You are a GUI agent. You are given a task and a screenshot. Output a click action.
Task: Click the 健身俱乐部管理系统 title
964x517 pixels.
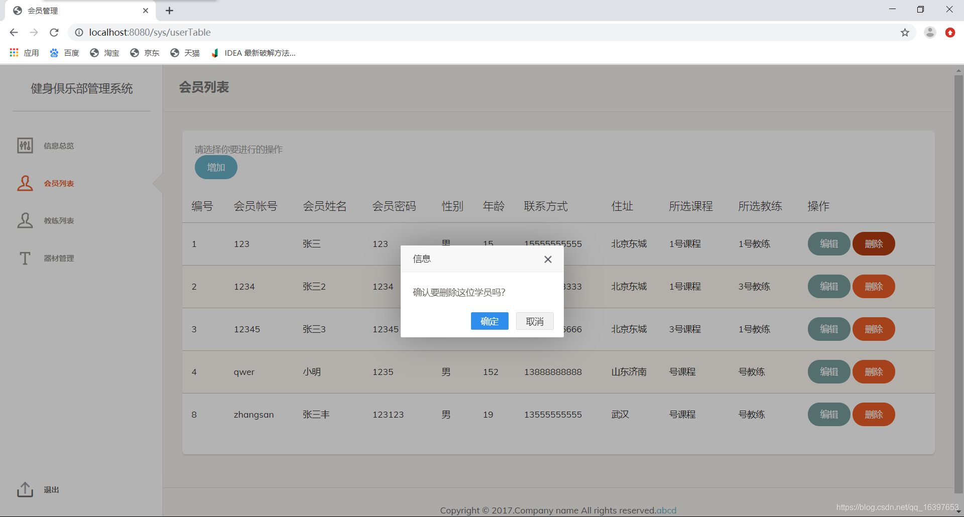[x=82, y=88]
